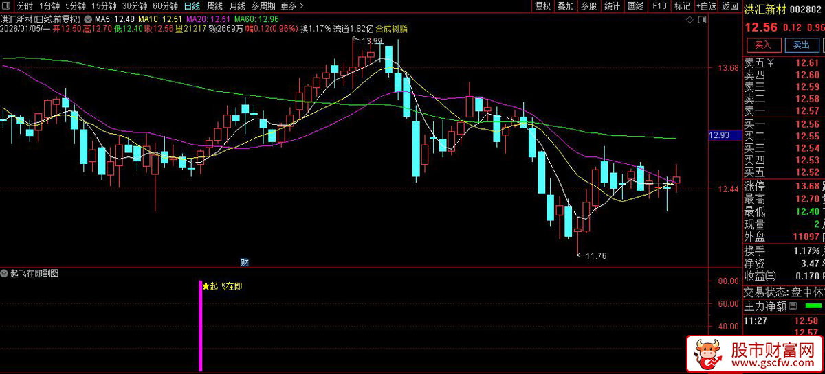Click the 财 marker icon below the chart
825x374 pixels.
[x=244, y=262]
